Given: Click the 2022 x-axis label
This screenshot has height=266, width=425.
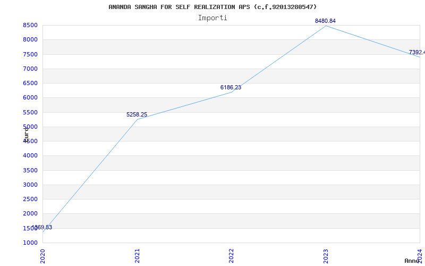Looking at the screenshot, I should coord(231,256).
